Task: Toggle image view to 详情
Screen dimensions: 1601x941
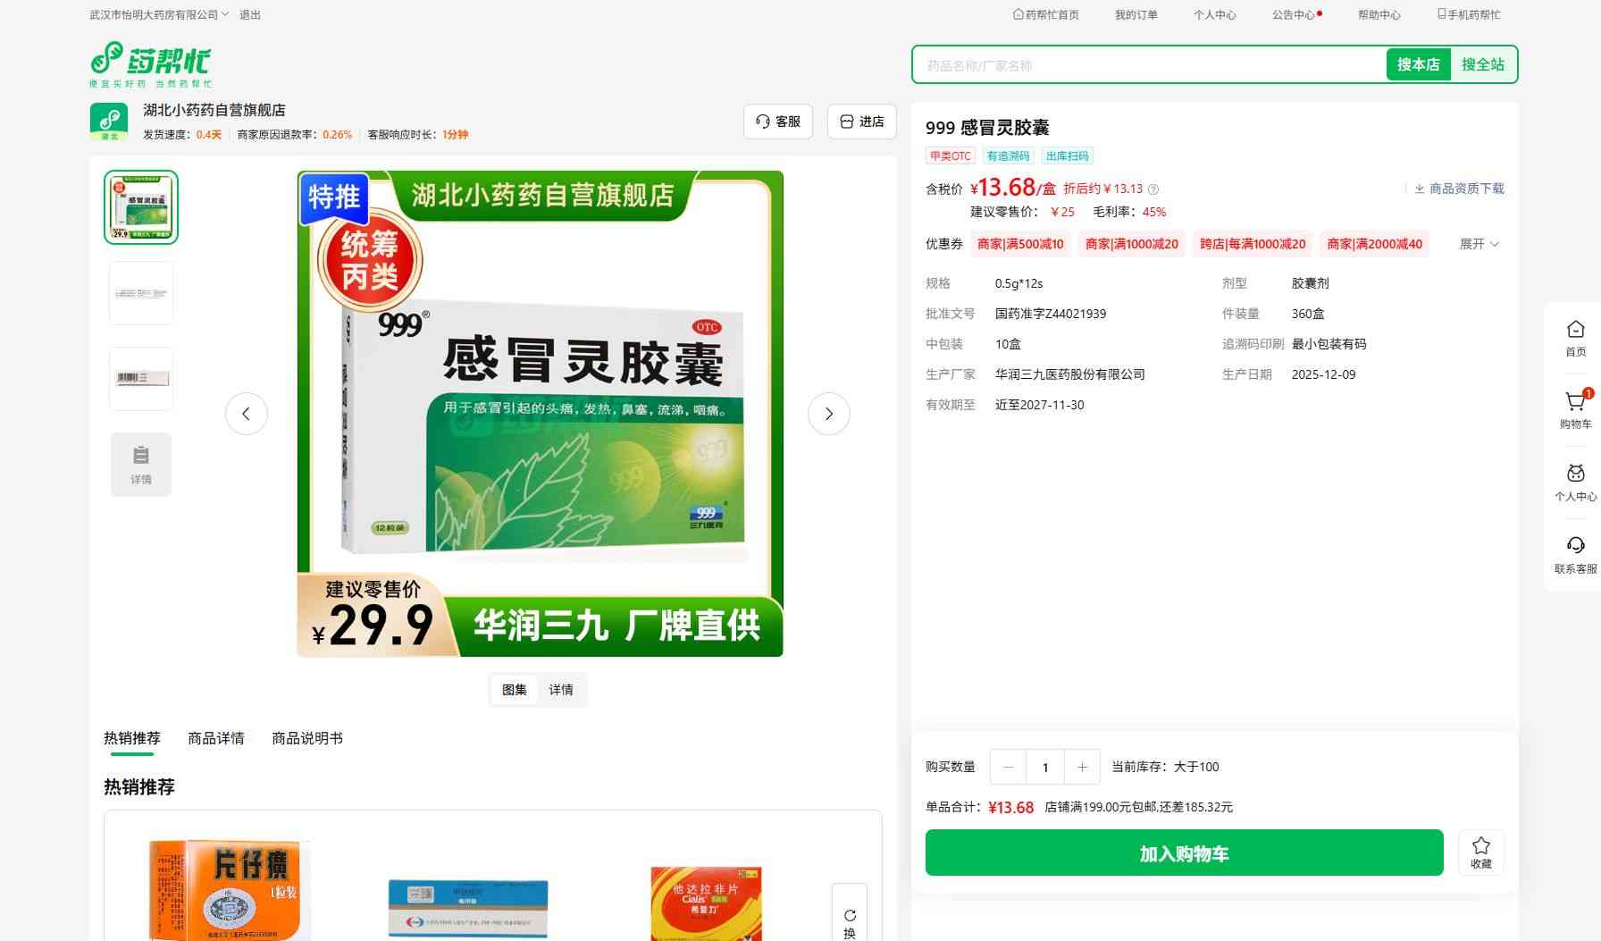Action: click(x=561, y=690)
